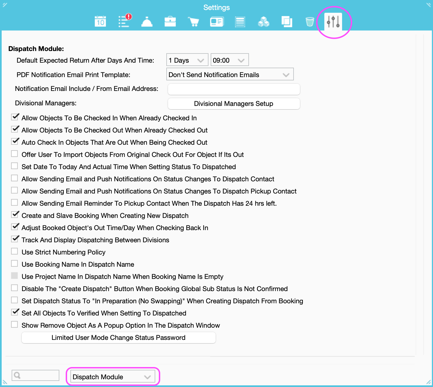Check Use Booking Name In Dispatch Name
The height and width of the screenshot is (387, 433).
[x=15, y=263]
